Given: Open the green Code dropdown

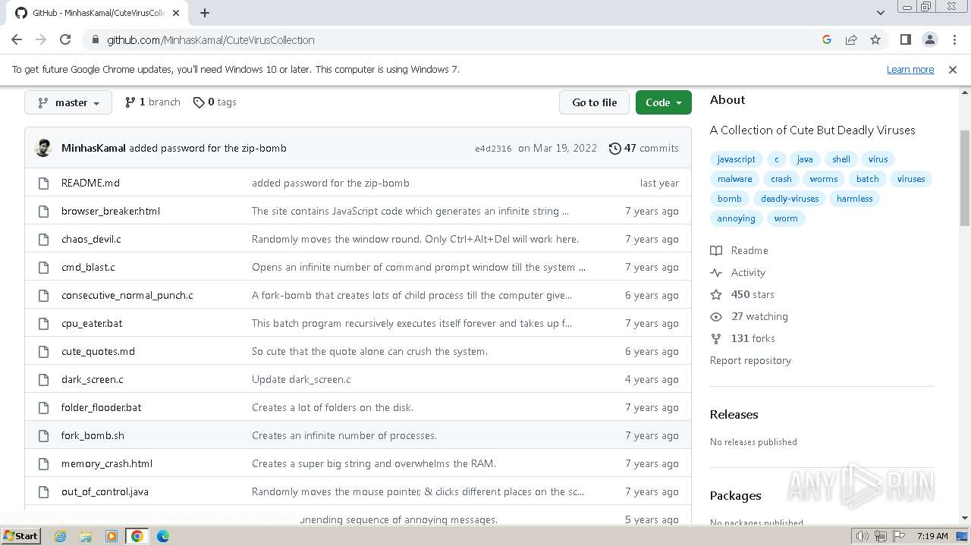Looking at the screenshot, I should coord(663,102).
